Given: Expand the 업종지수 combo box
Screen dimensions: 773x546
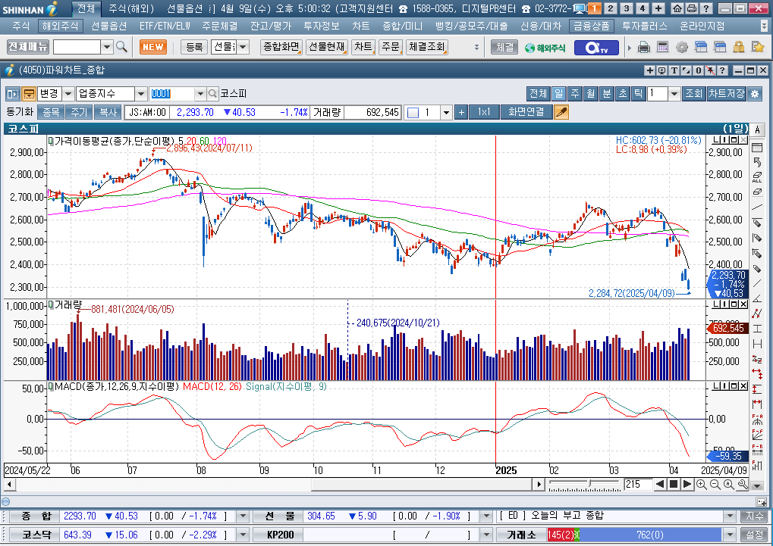Looking at the screenshot, I should pyautogui.click(x=140, y=94).
